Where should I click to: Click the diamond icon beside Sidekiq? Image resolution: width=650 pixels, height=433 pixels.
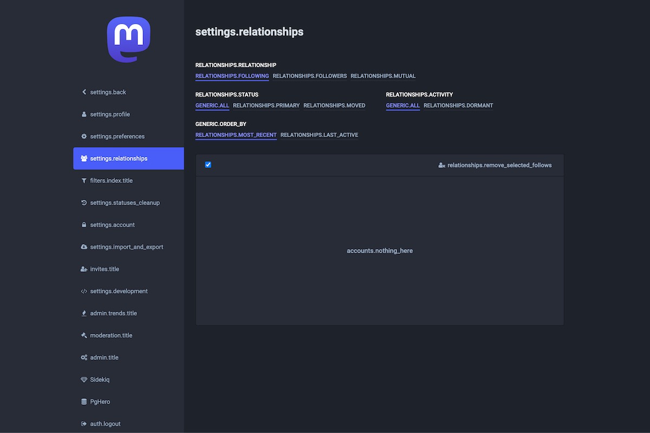(84, 380)
